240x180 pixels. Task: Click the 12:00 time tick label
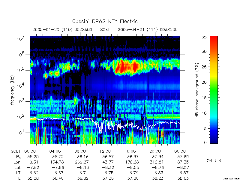(x=105, y=151)
